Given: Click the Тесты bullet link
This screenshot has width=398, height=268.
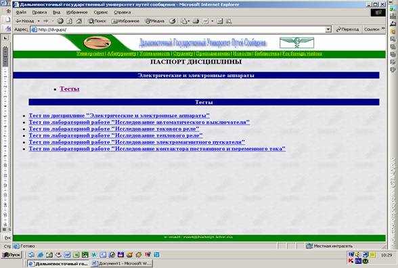Looking at the screenshot, I should point(70,89).
